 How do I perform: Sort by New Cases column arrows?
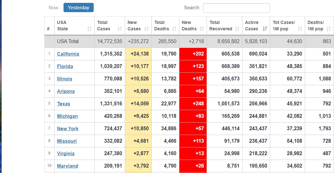click(146, 29)
